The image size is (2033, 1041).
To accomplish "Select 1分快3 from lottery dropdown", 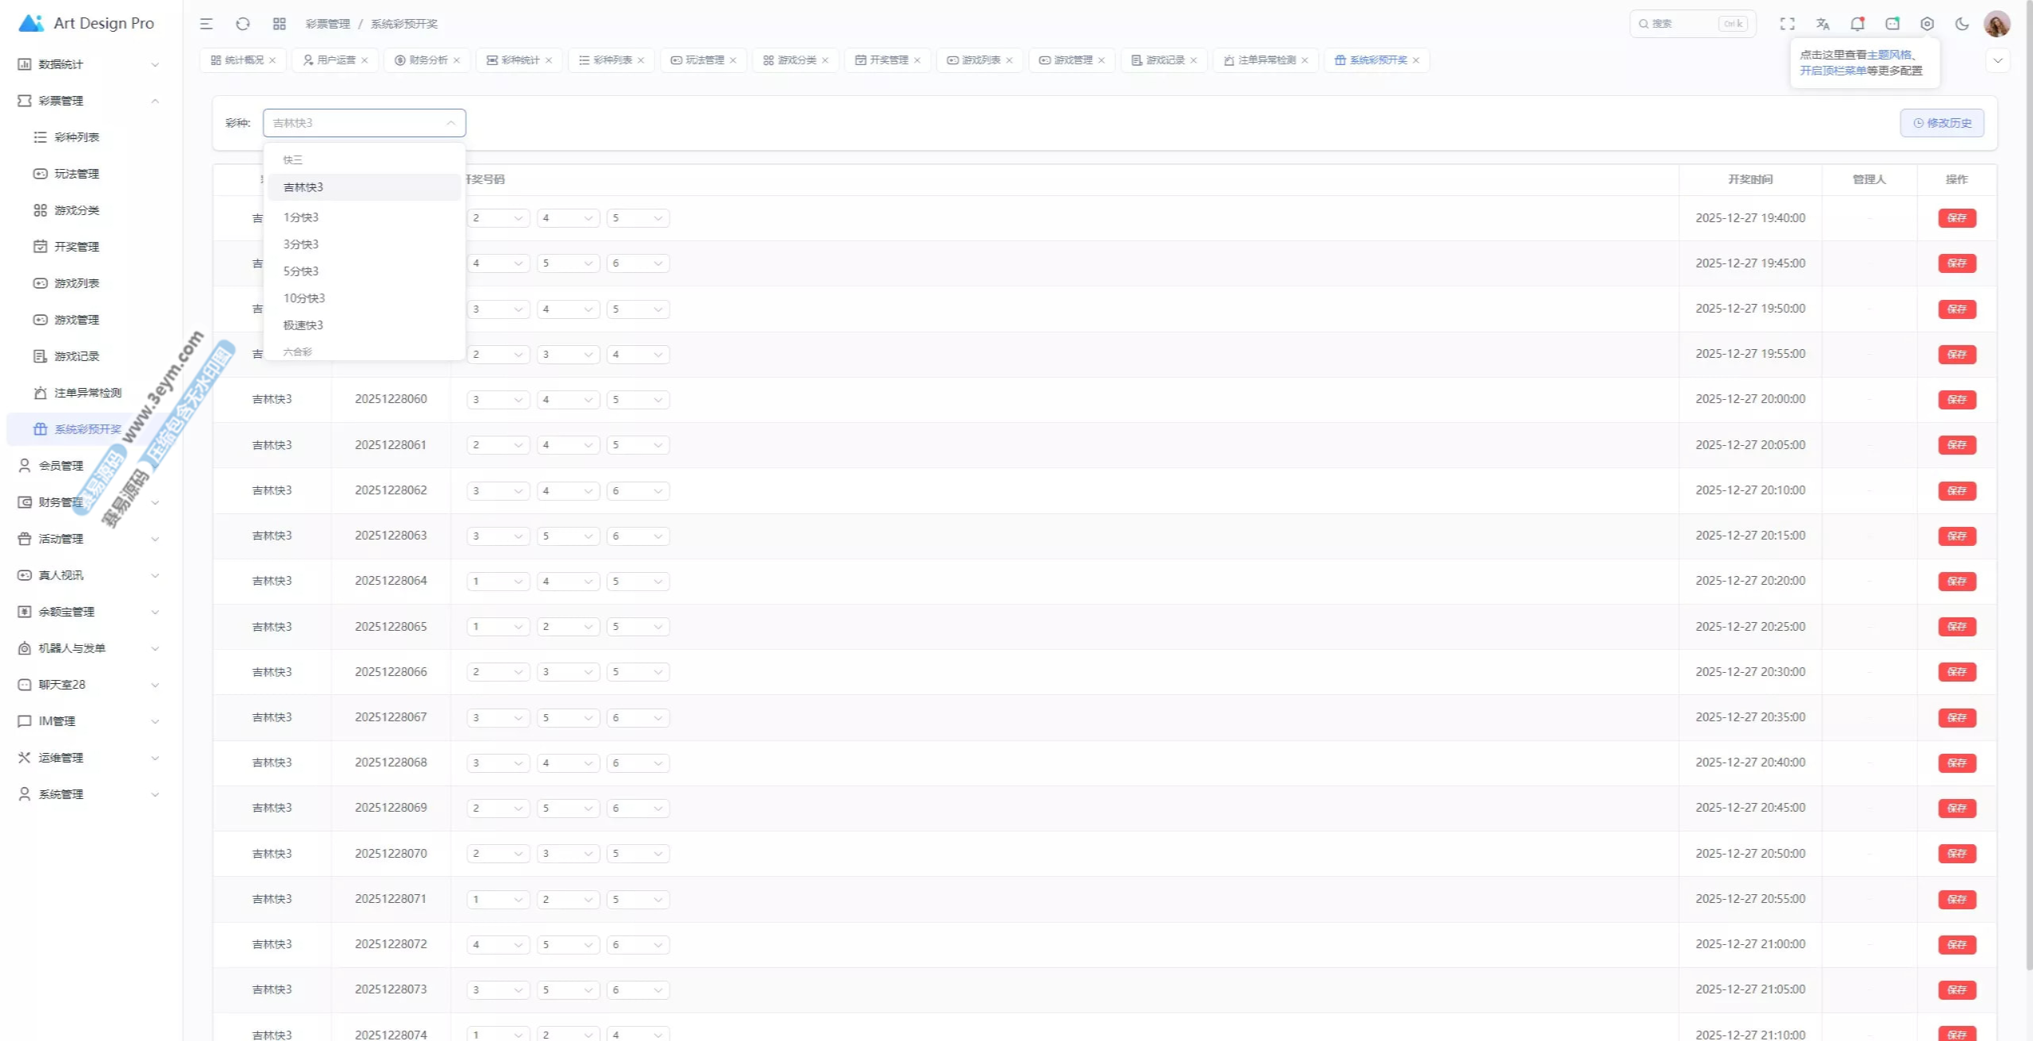I will (301, 217).
